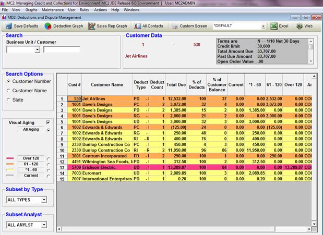This screenshot has height=235, width=323.
Task: Toggle the Visual Aging checkbox
Action: click(48, 122)
